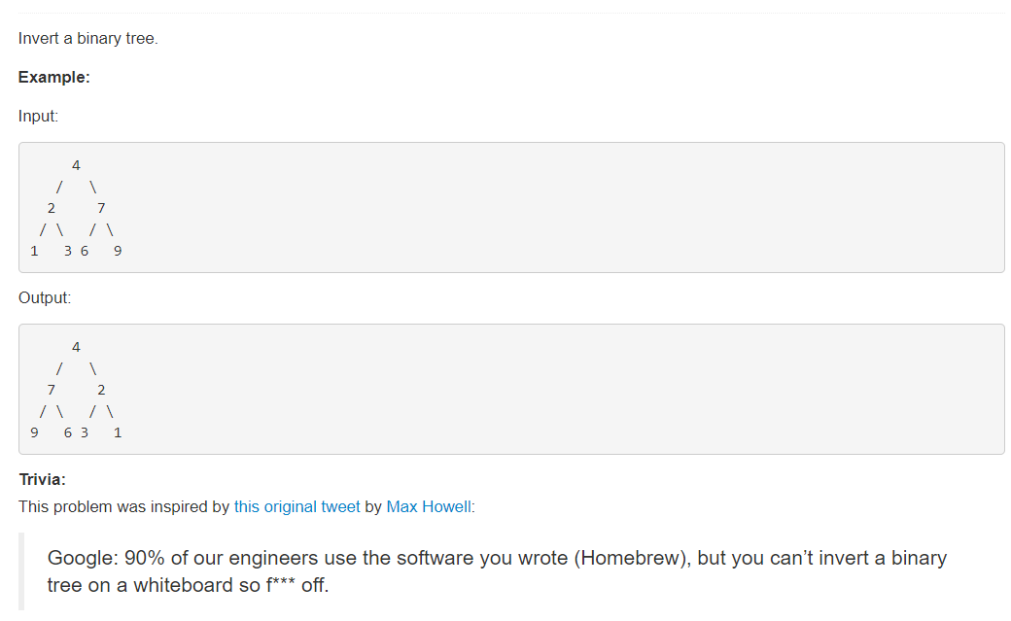Click the "Input:" label

point(38,116)
